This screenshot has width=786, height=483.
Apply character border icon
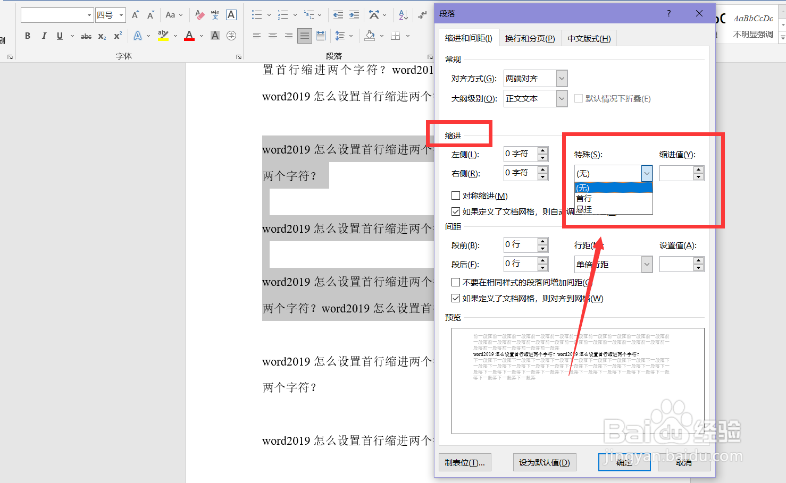tap(231, 15)
